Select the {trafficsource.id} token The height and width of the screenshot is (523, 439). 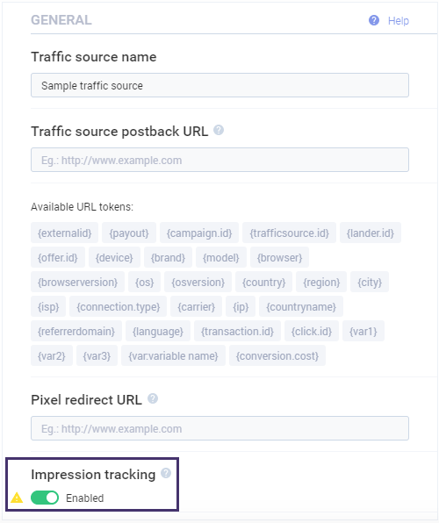coord(289,233)
